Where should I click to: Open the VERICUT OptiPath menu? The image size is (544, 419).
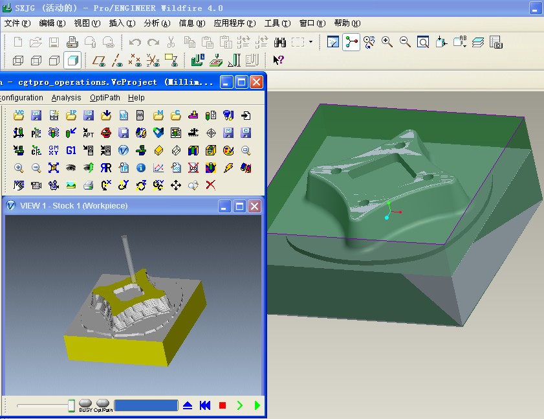coord(105,98)
